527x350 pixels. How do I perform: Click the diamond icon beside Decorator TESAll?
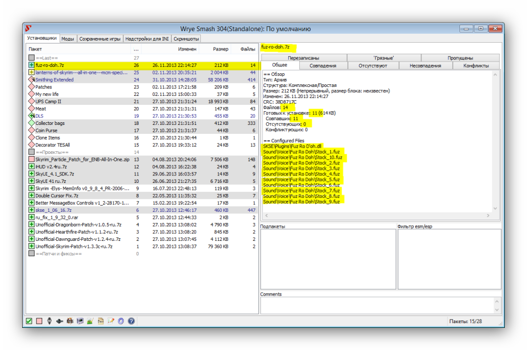[x=31, y=144]
